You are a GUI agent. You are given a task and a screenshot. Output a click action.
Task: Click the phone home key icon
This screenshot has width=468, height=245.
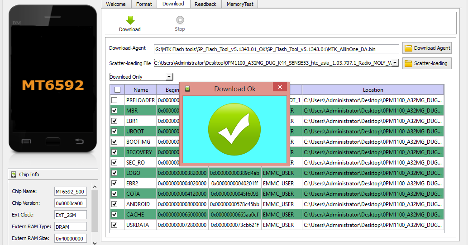pos(53,141)
